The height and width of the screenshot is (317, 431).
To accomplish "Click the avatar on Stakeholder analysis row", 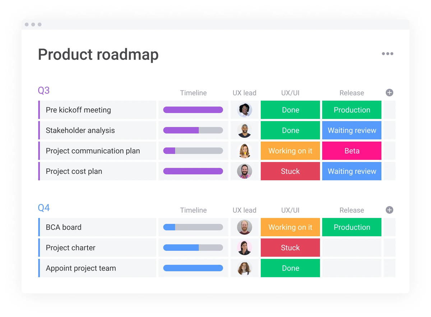I will click(x=245, y=130).
